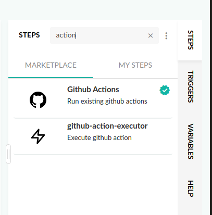Viewport: 212px width, 215px height.
Task: Click the search field containing "action"
Action: [x=104, y=35]
